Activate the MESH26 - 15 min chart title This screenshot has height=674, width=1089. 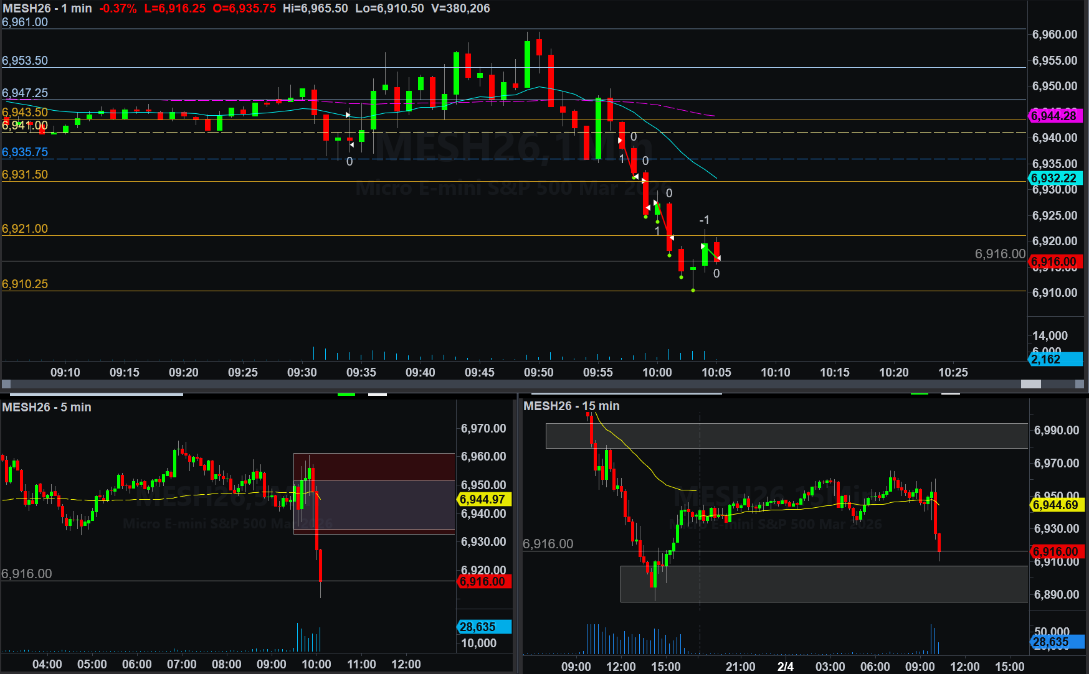pyautogui.click(x=571, y=406)
